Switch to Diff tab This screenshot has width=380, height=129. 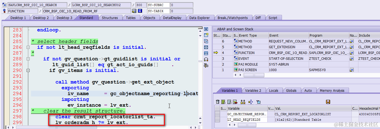click(x=258, y=18)
